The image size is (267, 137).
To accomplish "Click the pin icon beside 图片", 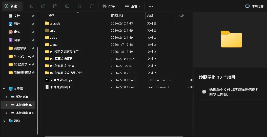I will 33,24.
